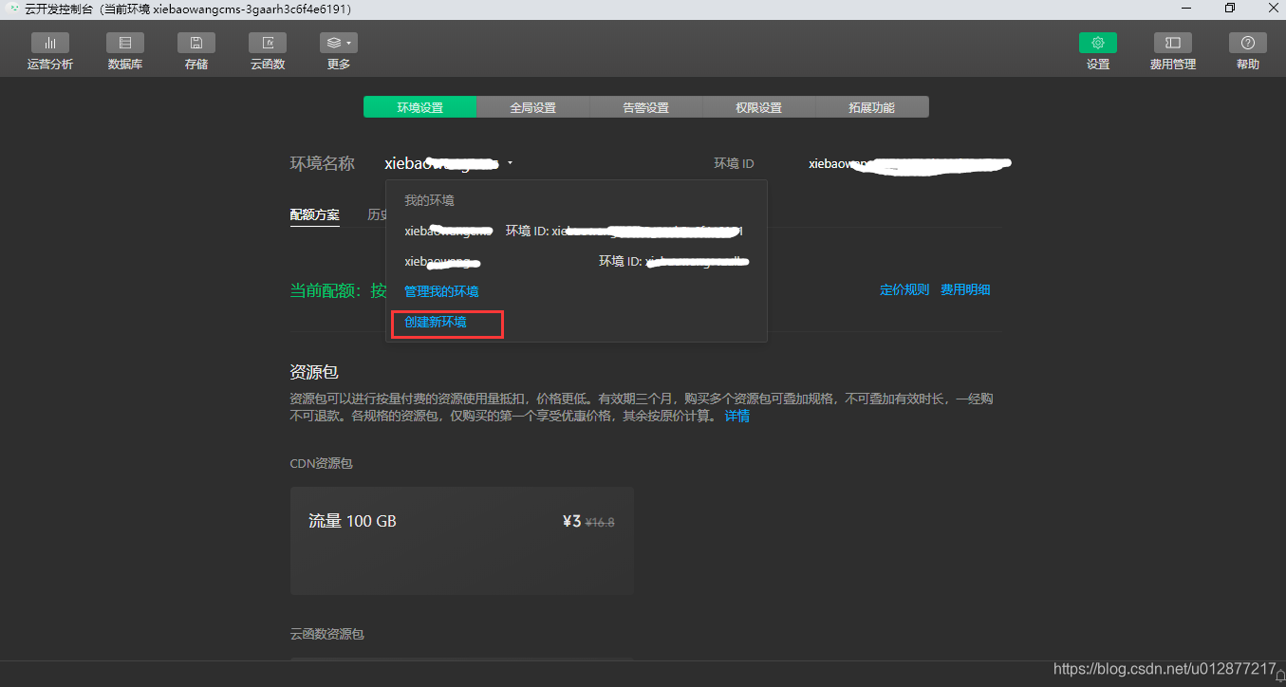Open the 费用管理 icon

(1172, 49)
